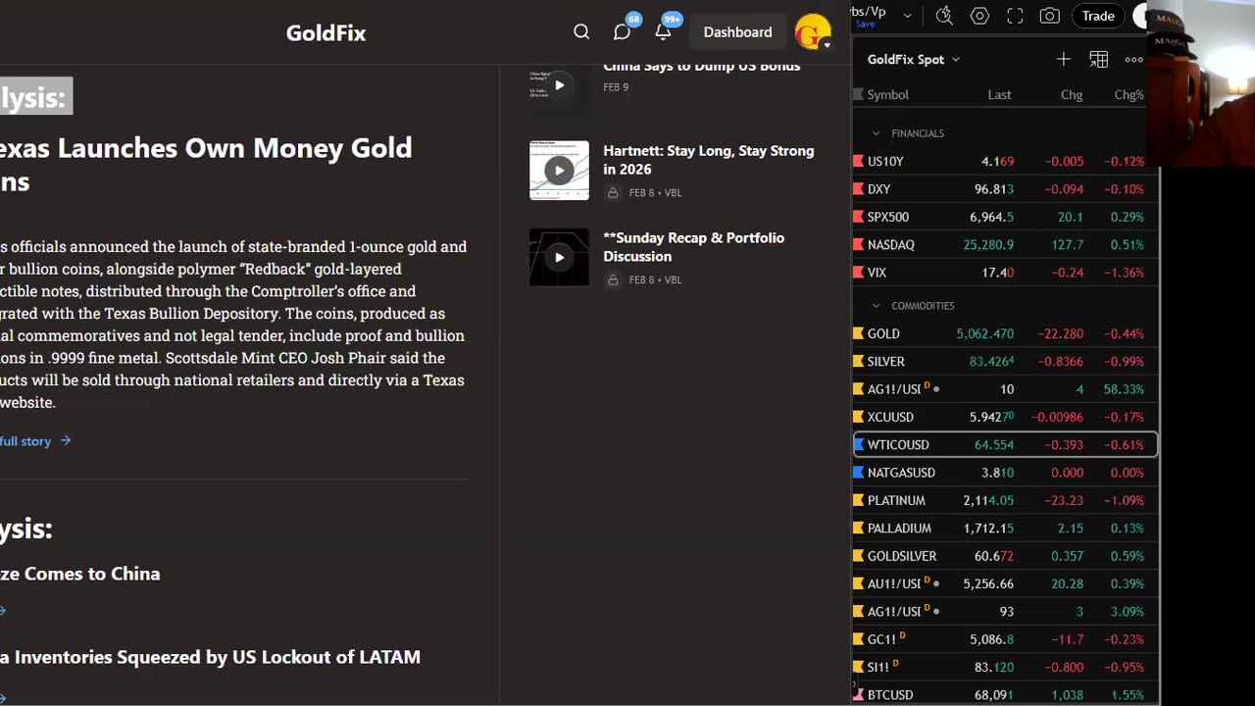Select the AU1!/USI watchlist row
Viewport: 1255px width, 706px height.
[1005, 583]
